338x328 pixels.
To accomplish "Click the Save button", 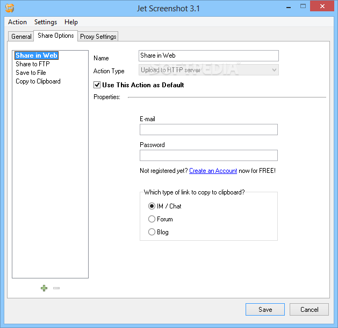I will 265,309.
